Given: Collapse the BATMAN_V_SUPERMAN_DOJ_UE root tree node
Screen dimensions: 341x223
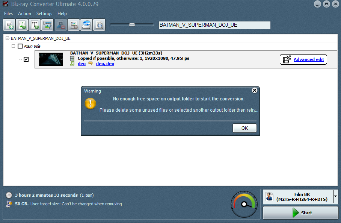Looking at the screenshot, I should coord(8,38).
